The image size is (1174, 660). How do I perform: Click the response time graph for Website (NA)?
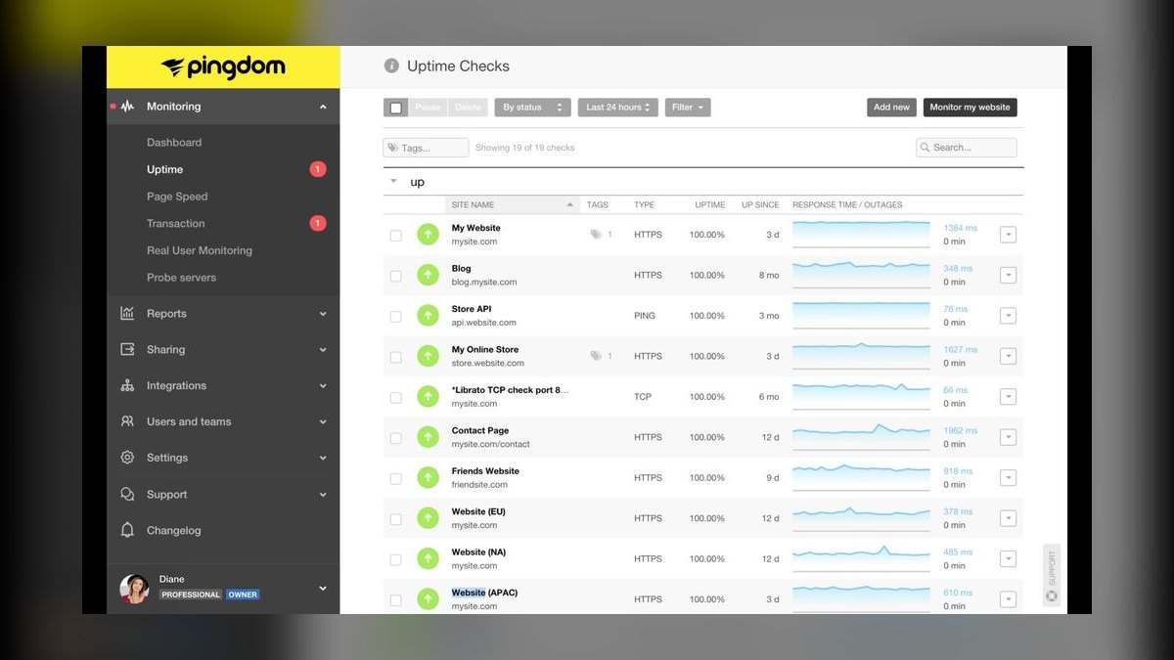point(861,558)
